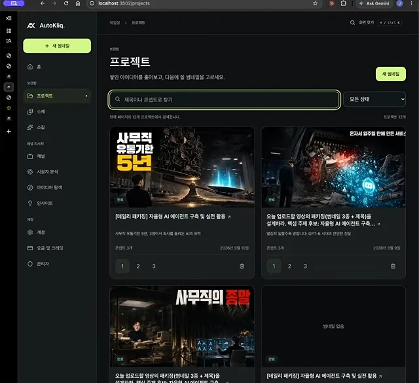Click '열심히 일할수록 망합니다: GPT-6 시대의 잔인한 진실' text

click(308, 234)
